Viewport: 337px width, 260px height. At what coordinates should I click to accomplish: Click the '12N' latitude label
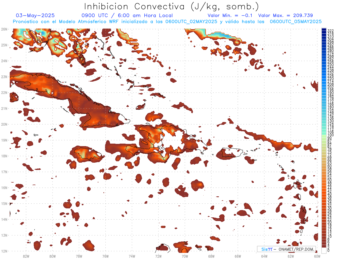[x=4, y=251]
